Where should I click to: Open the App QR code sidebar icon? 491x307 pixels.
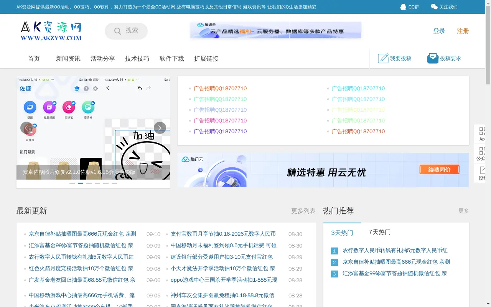(x=482, y=131)
